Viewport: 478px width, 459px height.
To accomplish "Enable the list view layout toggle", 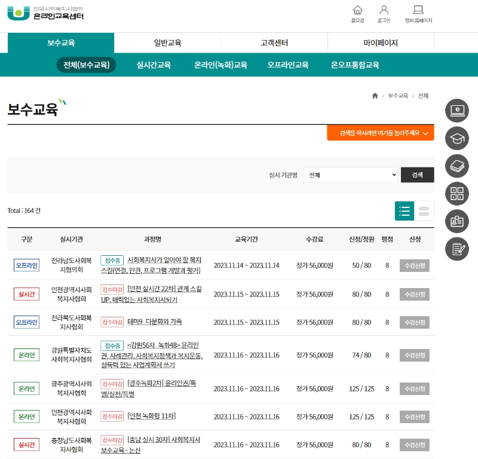I will [x=405, y=210].
